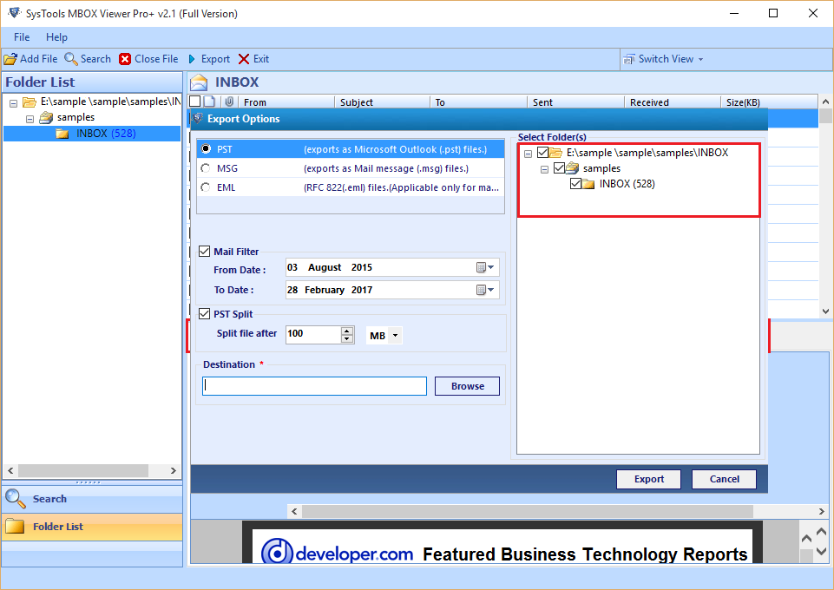Collapse the root node in Select Folder(s) tree

coord(529,154)
